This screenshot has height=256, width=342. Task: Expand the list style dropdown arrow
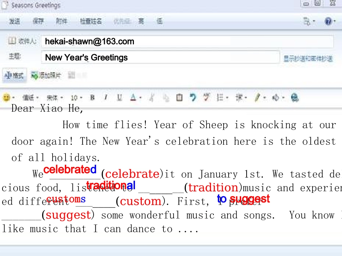point(227,98)
